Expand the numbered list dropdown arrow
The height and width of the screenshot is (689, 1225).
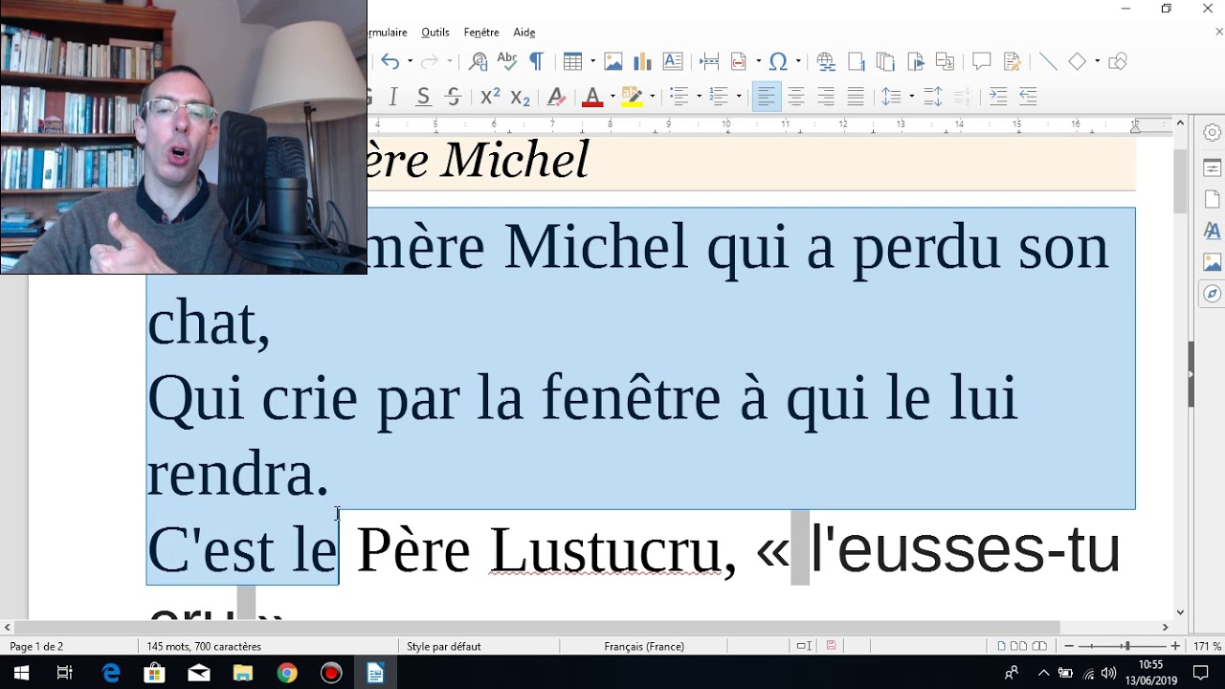(739, 96)
